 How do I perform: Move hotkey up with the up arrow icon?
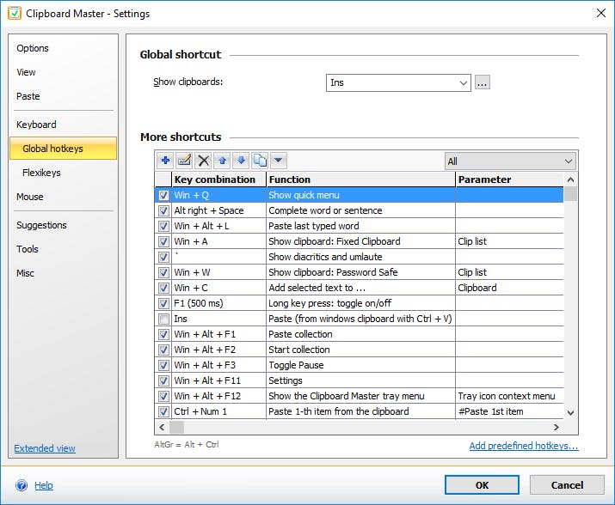(223, 161)
